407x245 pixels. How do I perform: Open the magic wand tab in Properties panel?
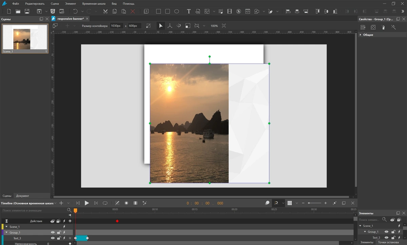393,27
